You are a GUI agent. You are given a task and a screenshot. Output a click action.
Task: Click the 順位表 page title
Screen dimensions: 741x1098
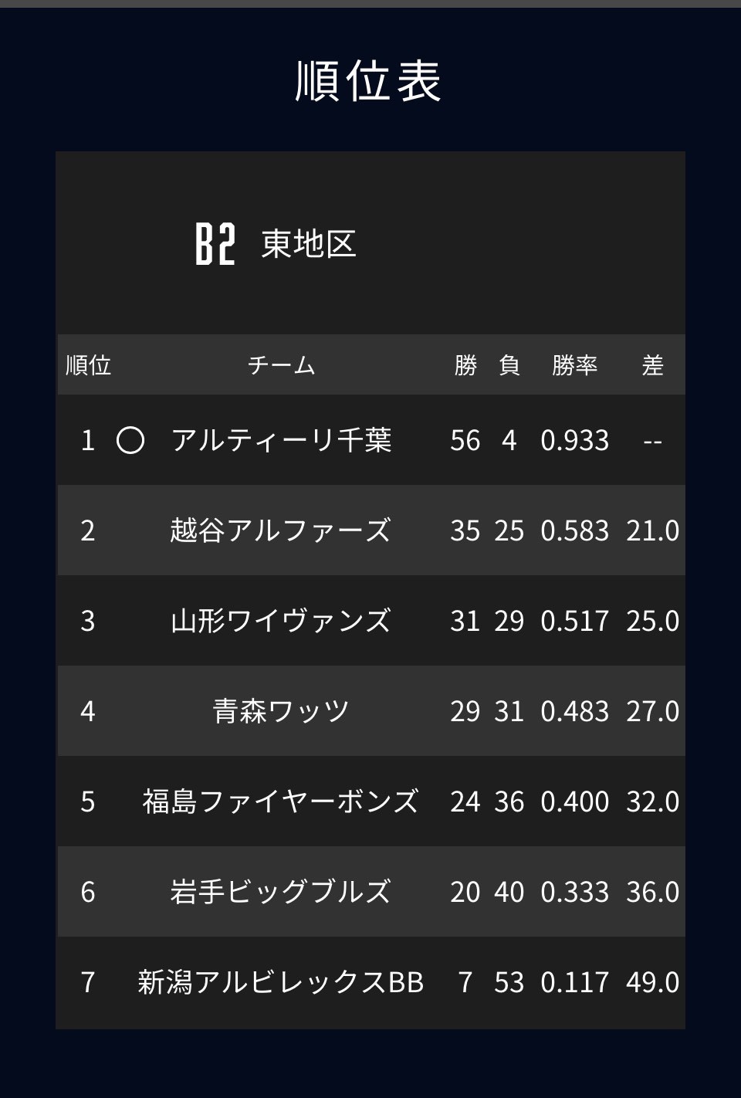tap(369, 81)
